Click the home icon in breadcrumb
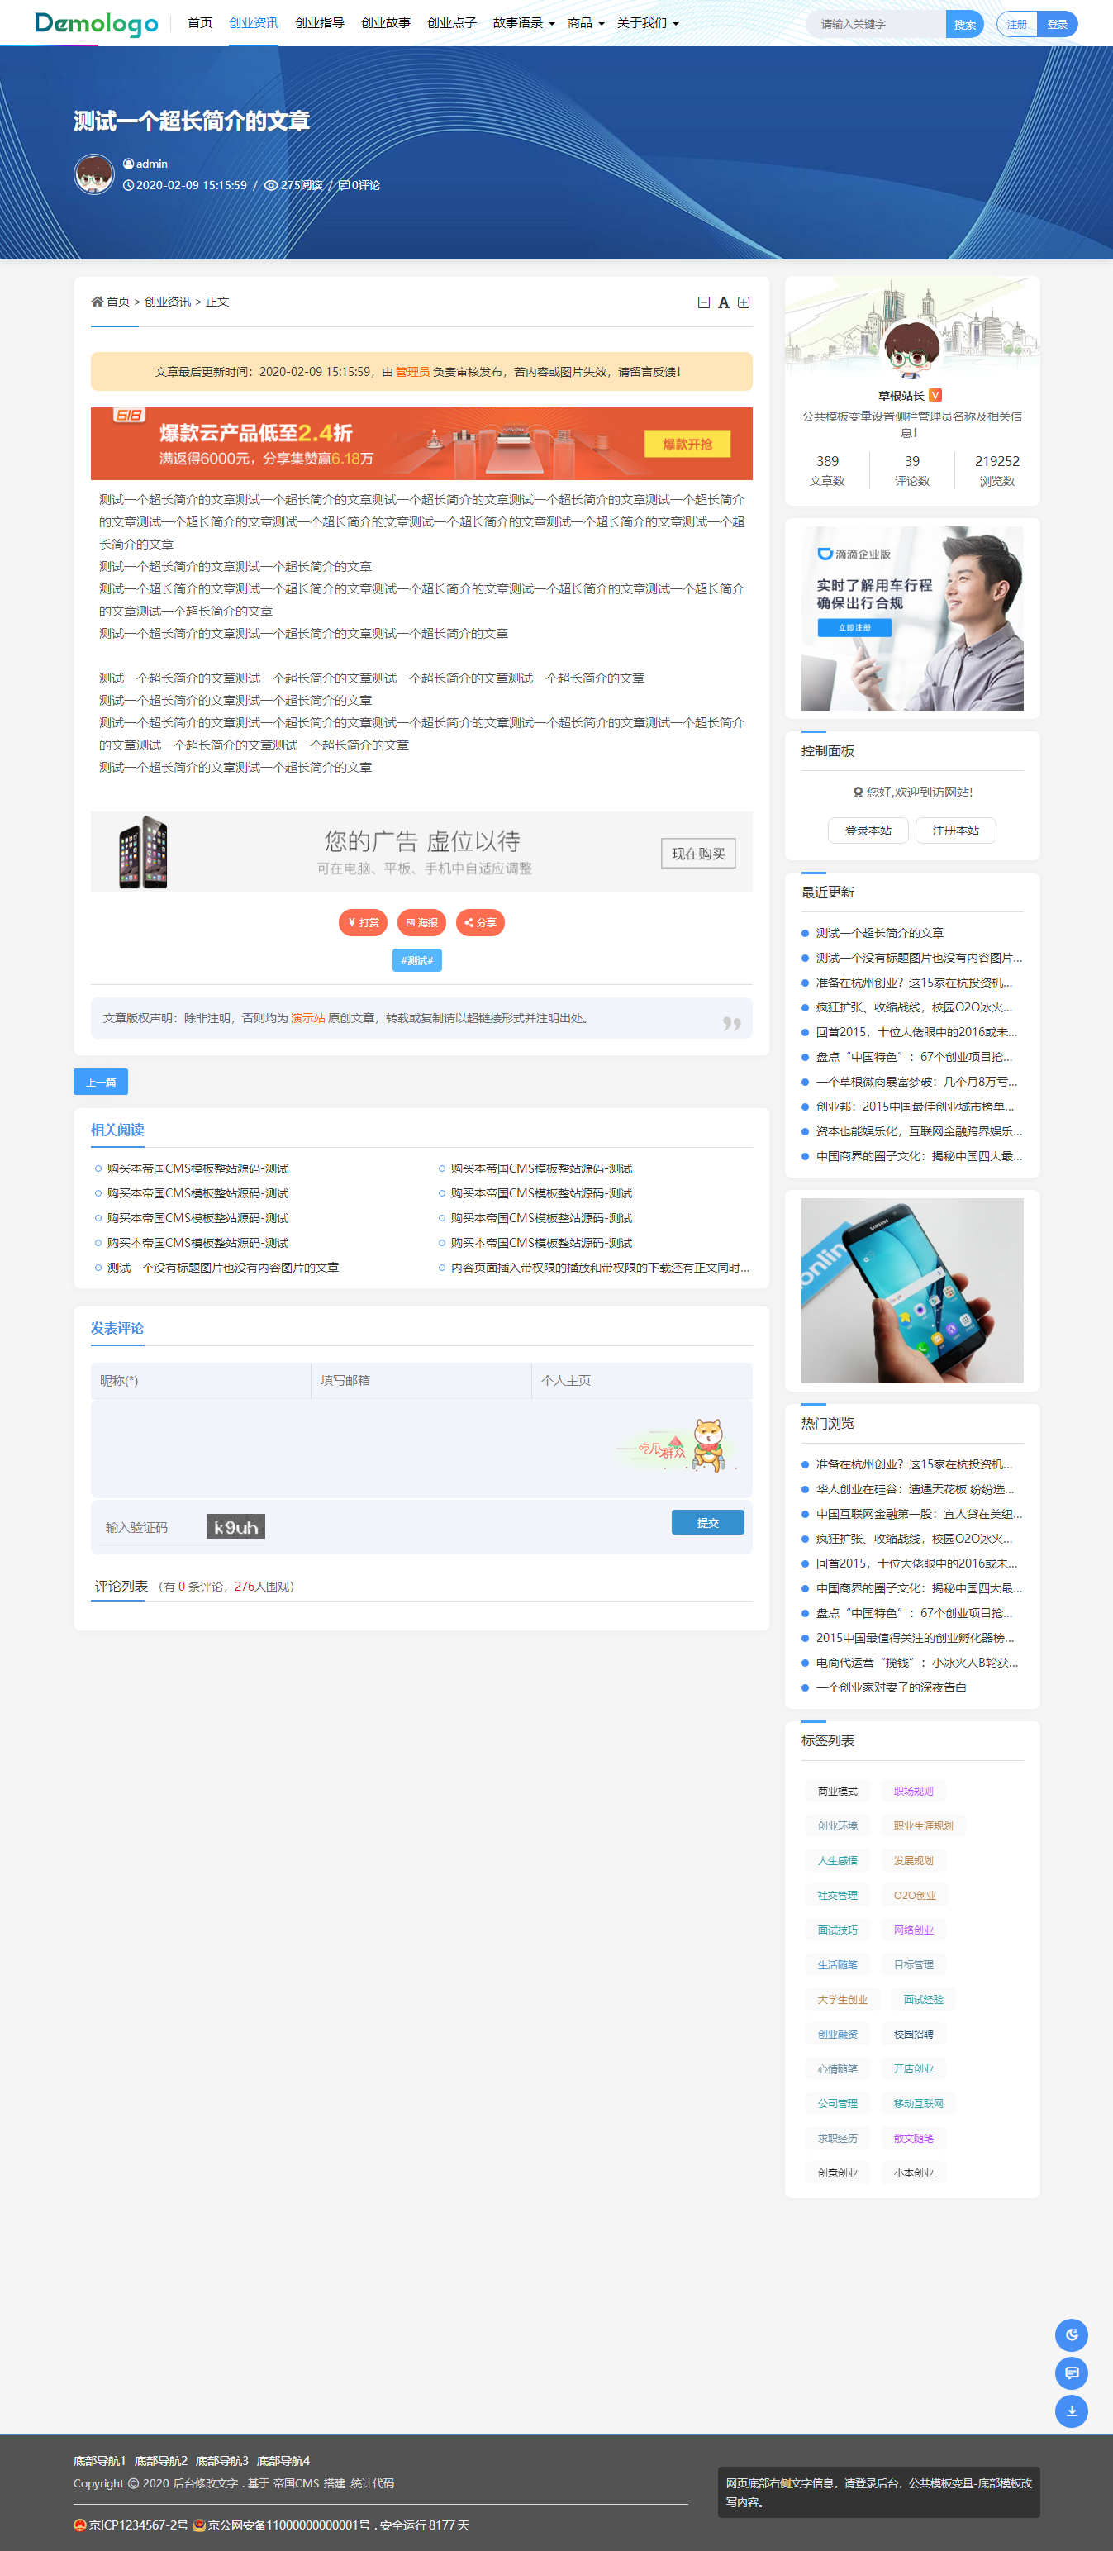The image size is (1113, 2551). (x=97, y=301)
